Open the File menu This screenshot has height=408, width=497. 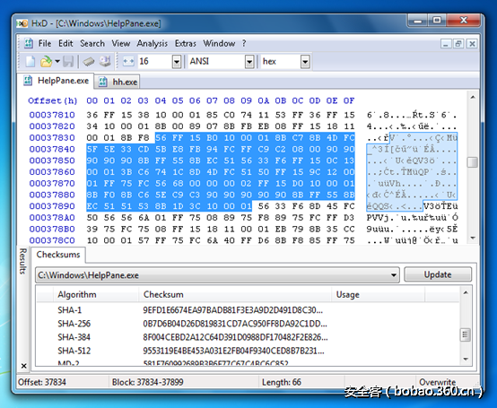click(45, 43)
